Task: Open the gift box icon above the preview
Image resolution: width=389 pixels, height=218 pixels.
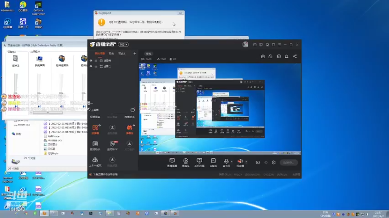Action: click(263, 56)
